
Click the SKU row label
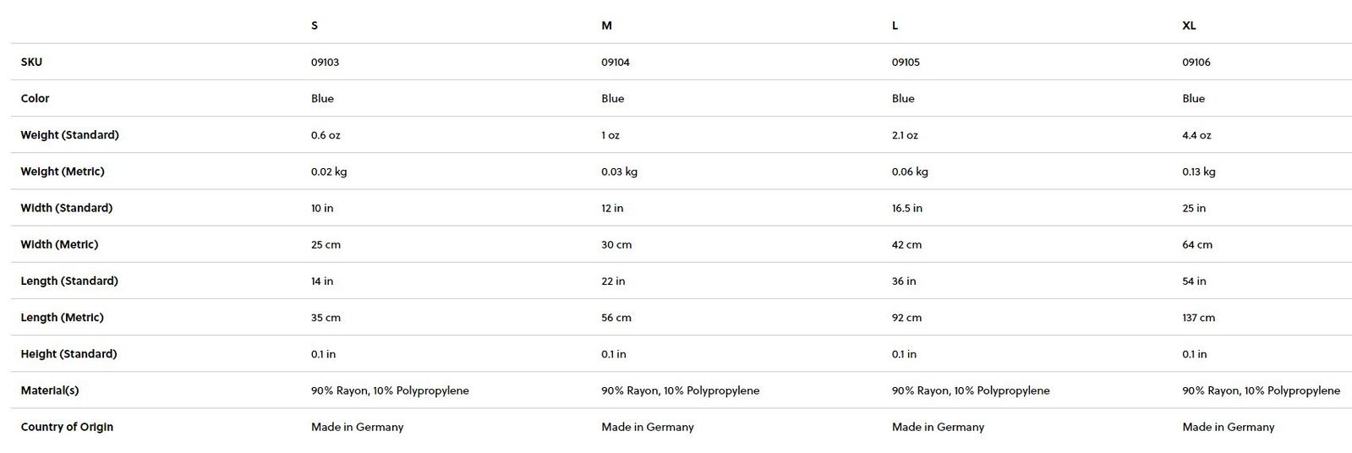point(31,62)
